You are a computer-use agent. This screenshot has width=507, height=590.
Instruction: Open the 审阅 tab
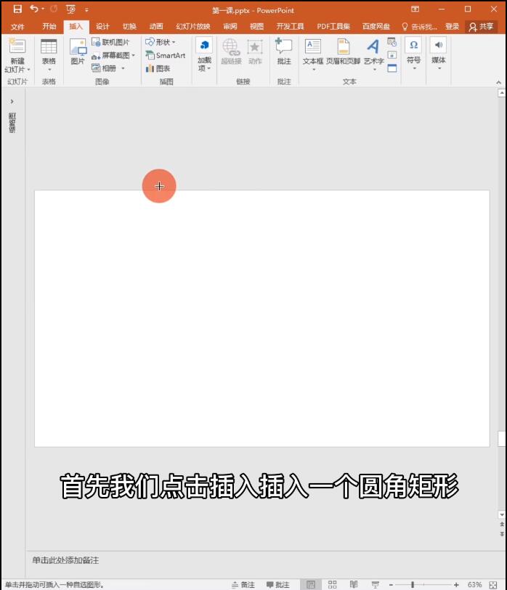[x=230, y=26]
